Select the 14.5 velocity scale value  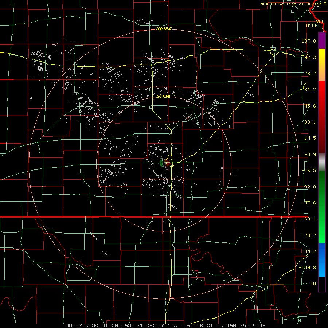pos(310,138)
